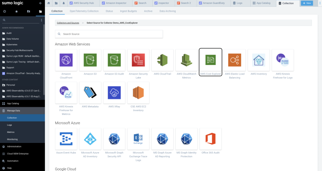Select Logs under Manage Data
The image size is (322, 171).
point(22,125)
